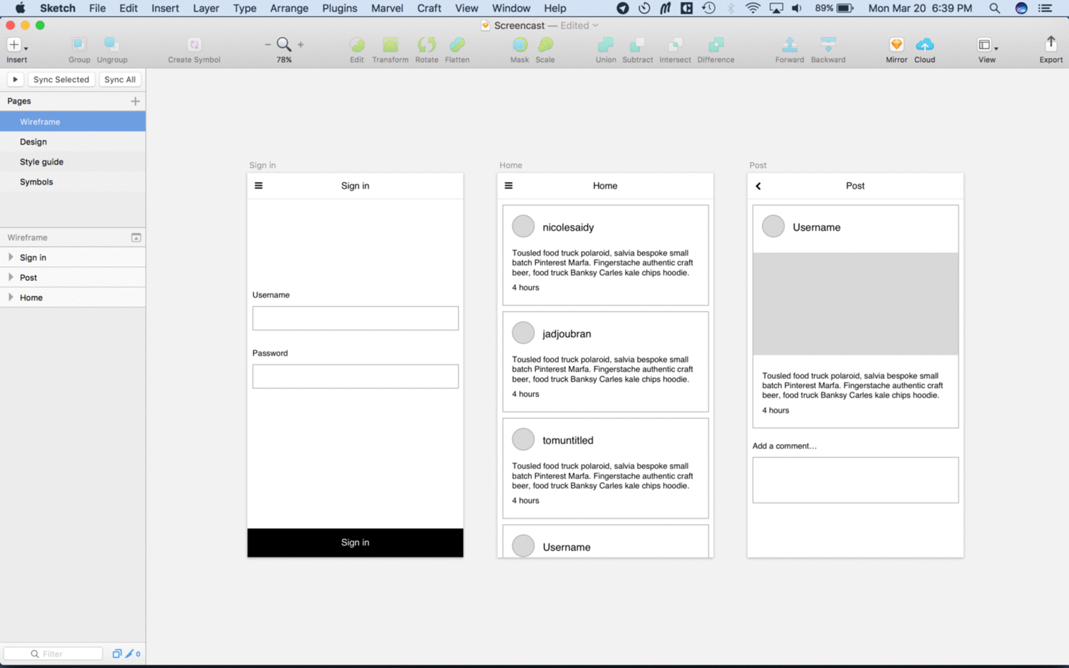Screen dimensions: 1069x668
Task: Select the Style guide page
Action: (x=42, y=162)
